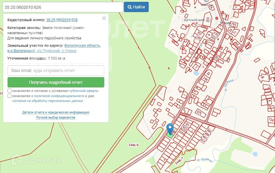Close the cadastral info panel

pos(104,18)
